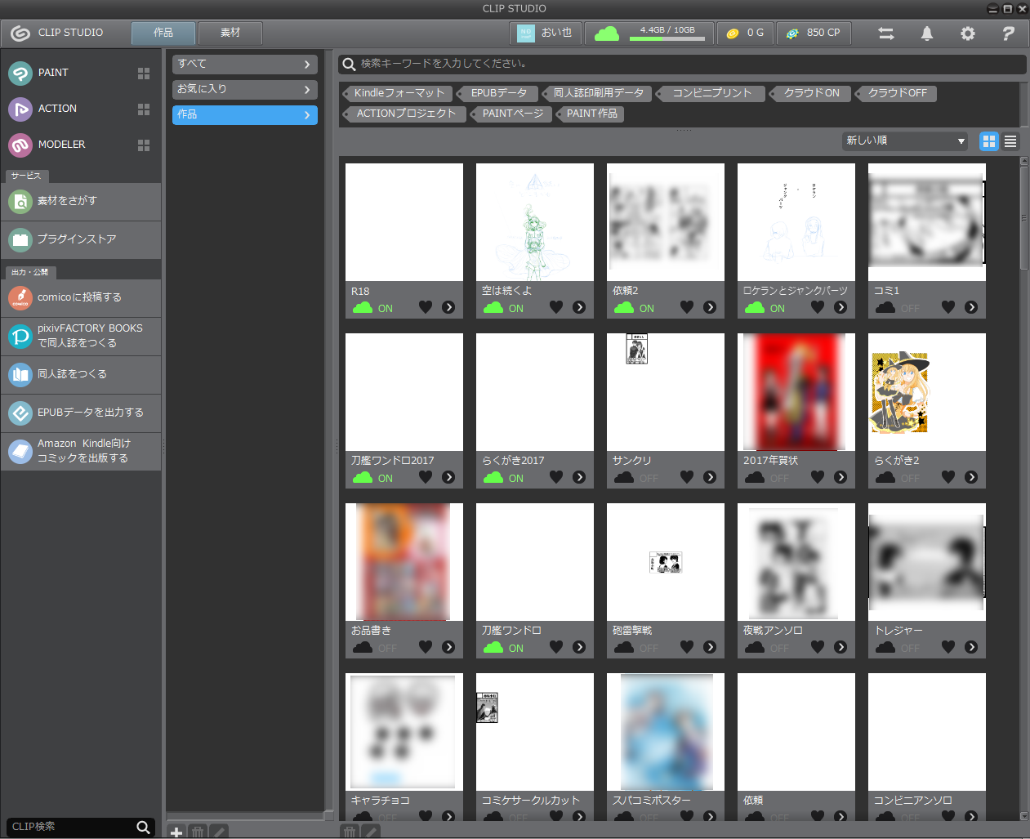
Task: Select the 作品 tab at top
Action: click(x=163, y=33)
